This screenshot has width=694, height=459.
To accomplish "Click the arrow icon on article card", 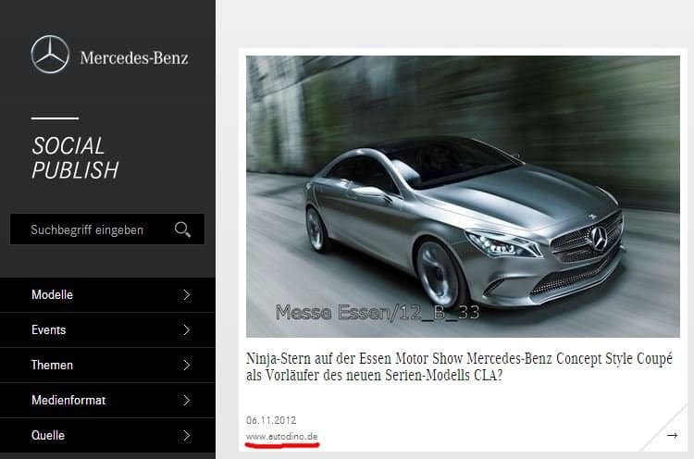I will click(672, 435).
